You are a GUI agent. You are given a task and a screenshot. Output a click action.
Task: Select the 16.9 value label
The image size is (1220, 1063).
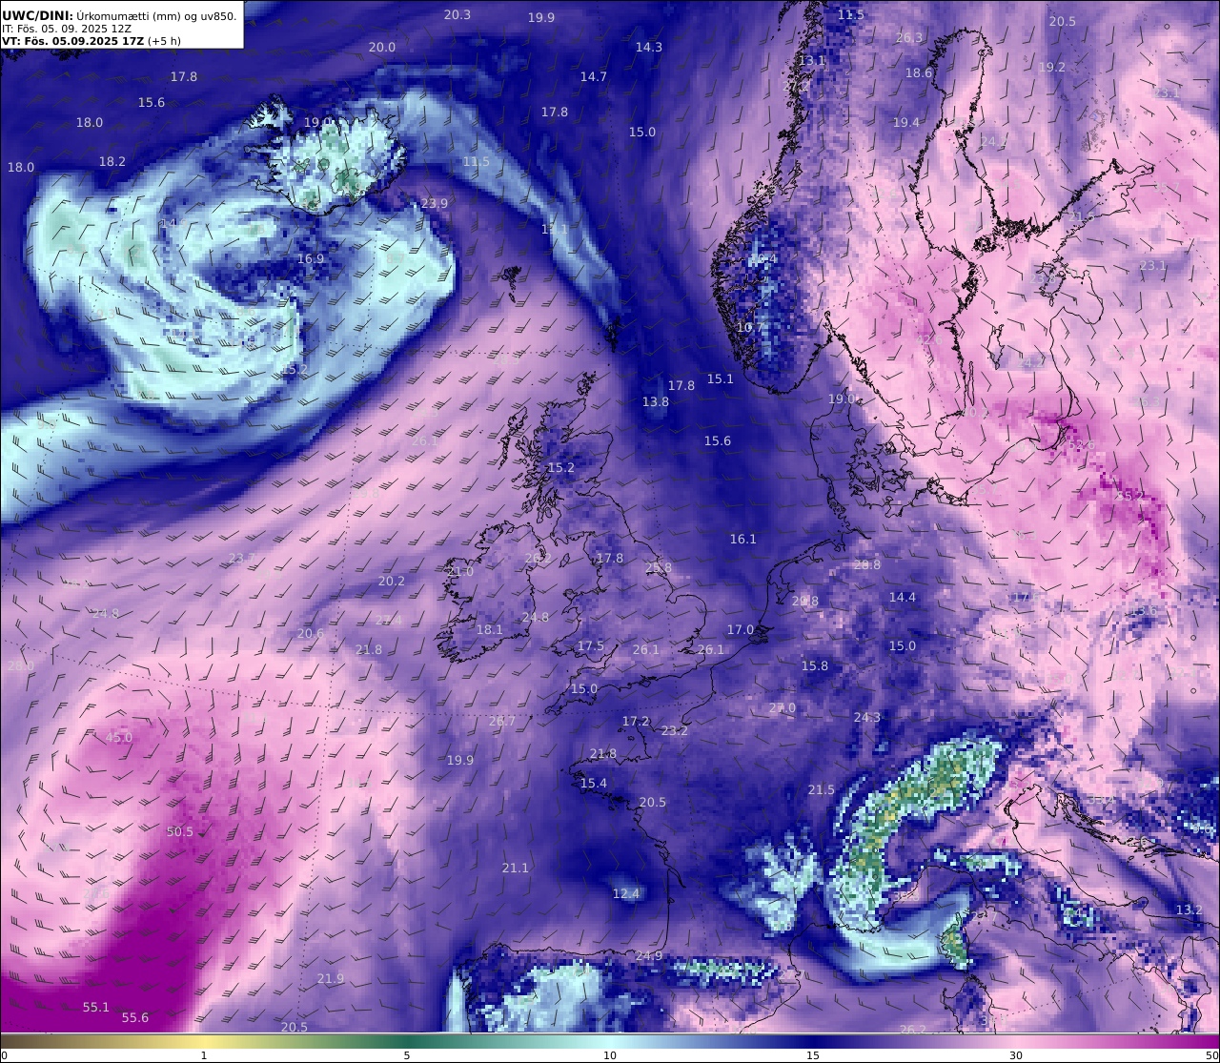click(x=311, y=259)
